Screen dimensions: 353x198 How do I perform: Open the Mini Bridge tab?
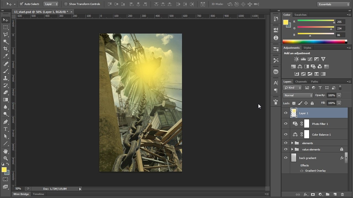[x=21, y=194]
